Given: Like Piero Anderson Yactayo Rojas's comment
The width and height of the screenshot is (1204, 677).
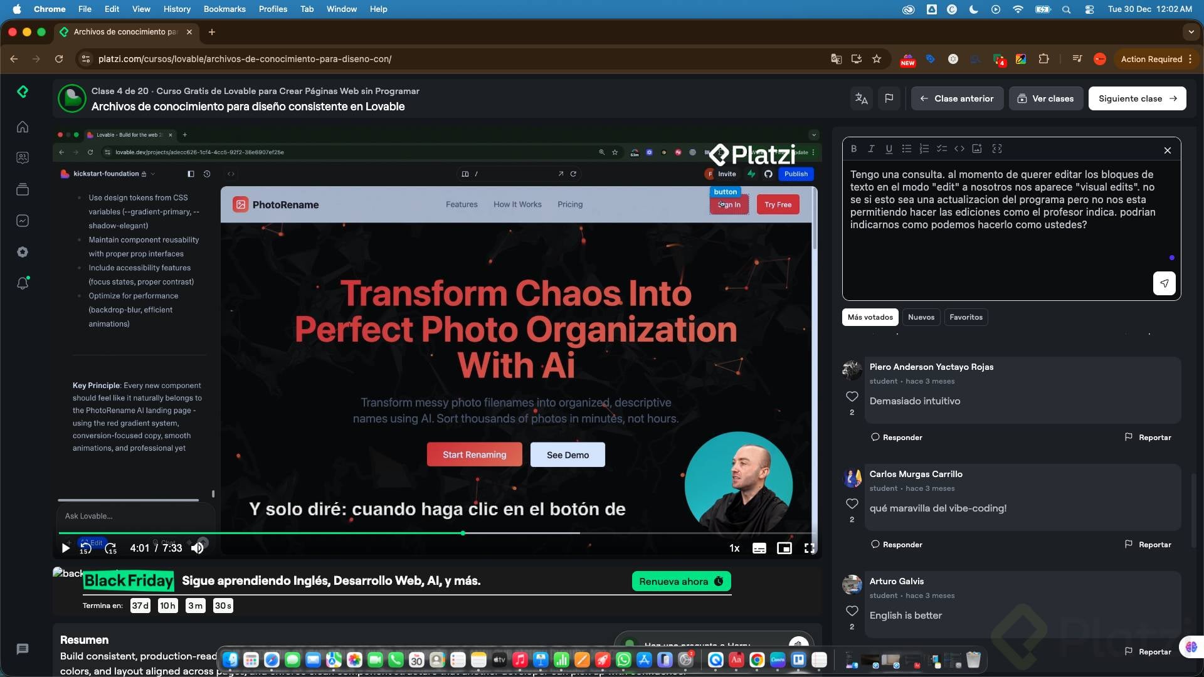Looking at the screenshot, I should (x=852, y=397).
